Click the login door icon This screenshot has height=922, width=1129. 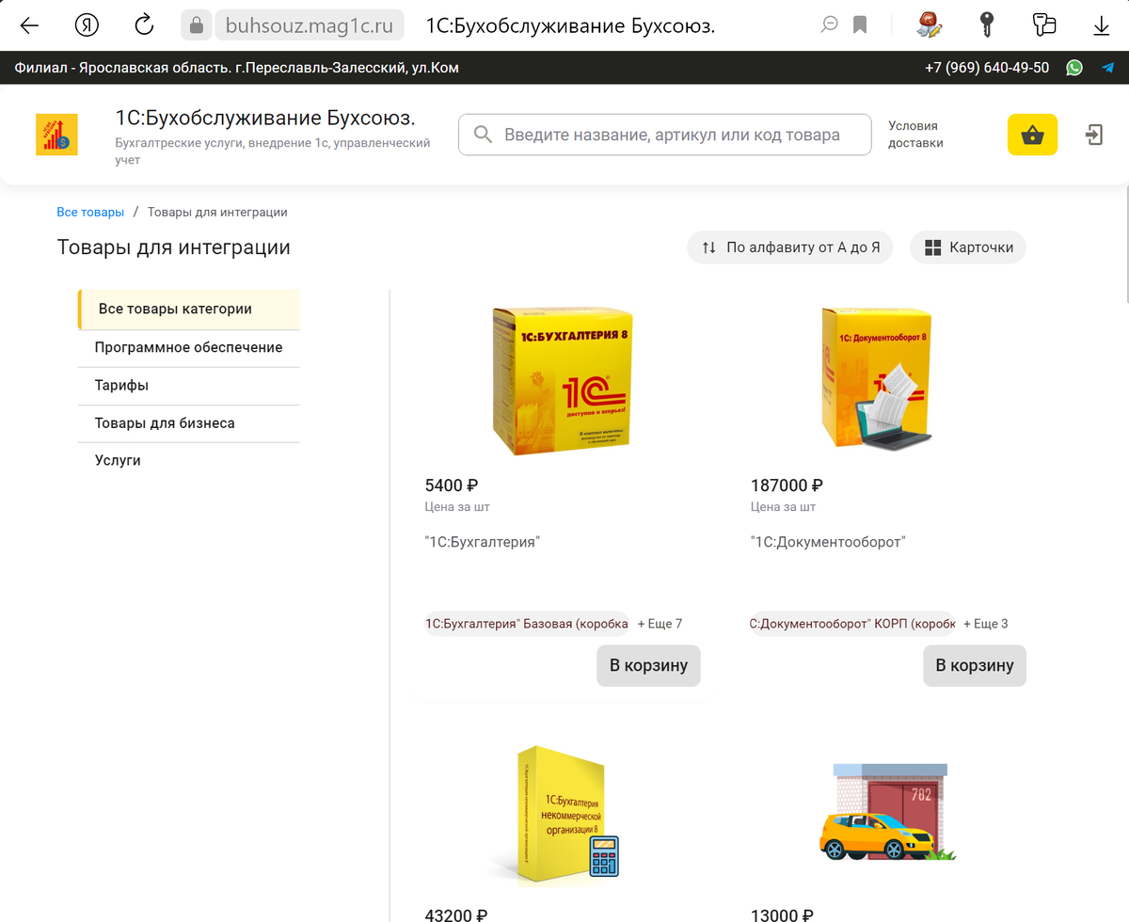point(1093,135)
